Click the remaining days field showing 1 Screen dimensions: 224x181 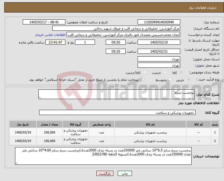[85, 42]
